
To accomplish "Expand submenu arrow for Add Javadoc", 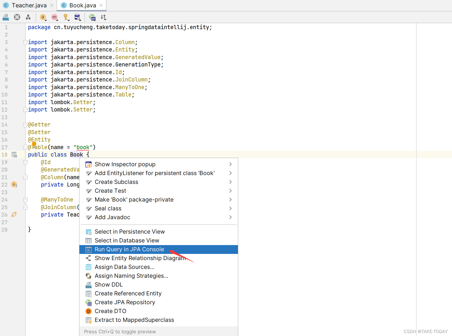I will pyautogui.click(x=231, y=217).
